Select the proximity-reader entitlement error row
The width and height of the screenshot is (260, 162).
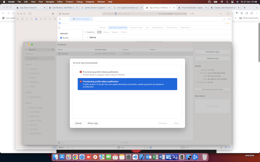(127, 84)
